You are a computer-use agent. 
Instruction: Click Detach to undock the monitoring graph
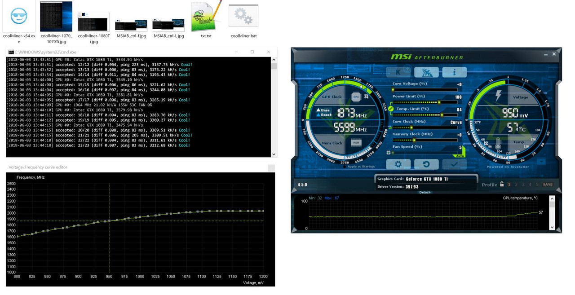[x=425, y=192]
